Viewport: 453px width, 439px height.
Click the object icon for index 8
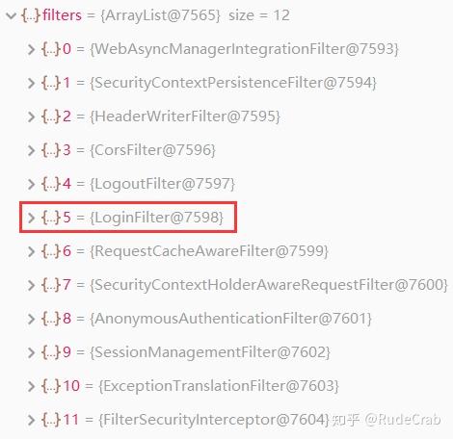tap(51, 319)
